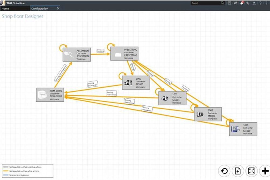Viewport: 270px width, 180px height.
Task: Open the user account icon
Action: click(x=254, y=3)
